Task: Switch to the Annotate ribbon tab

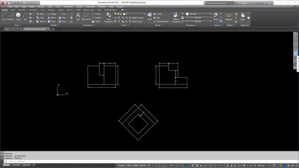Action: (x=22, y=10)
